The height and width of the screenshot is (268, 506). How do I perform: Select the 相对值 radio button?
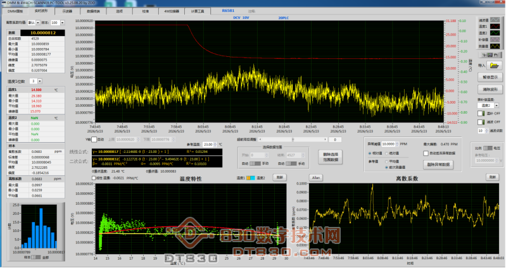370,154
